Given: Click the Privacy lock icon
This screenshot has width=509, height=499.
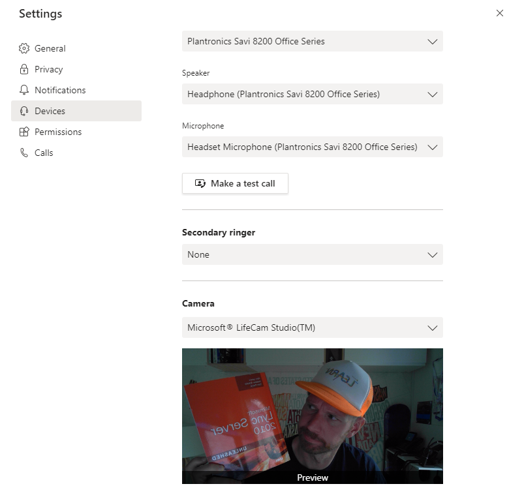Looking at the screenshot, I should tap(24, 69).
